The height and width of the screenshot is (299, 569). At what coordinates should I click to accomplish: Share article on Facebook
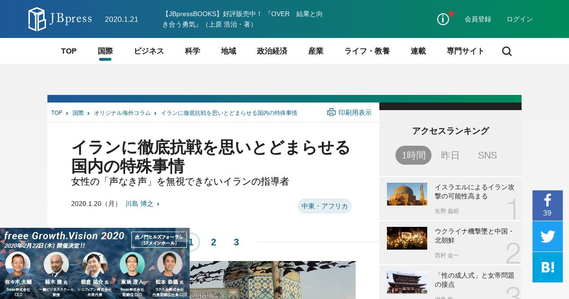548,206
